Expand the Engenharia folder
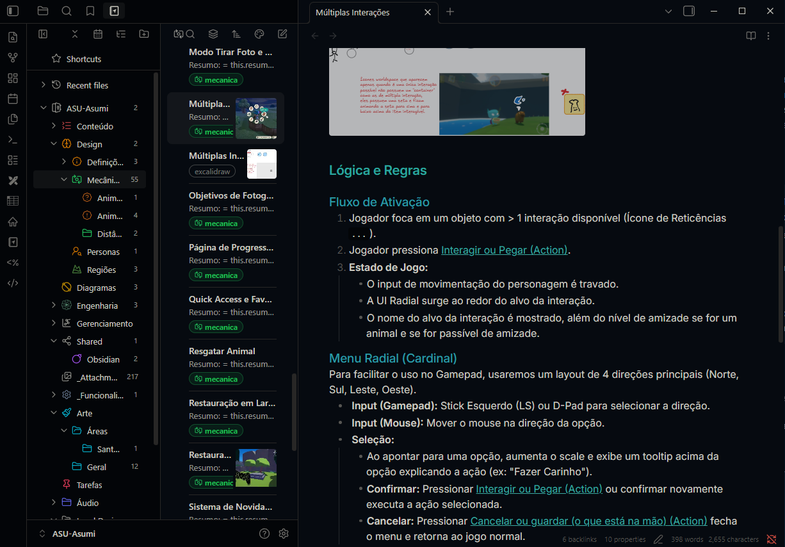The width and height of the screenshot is (785, 547). coord(54,306)
